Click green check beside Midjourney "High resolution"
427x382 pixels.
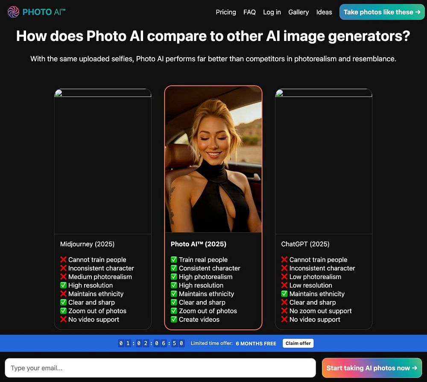coord(63,285)
